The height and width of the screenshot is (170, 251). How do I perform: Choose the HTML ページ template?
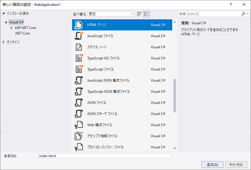click(122, 25)
